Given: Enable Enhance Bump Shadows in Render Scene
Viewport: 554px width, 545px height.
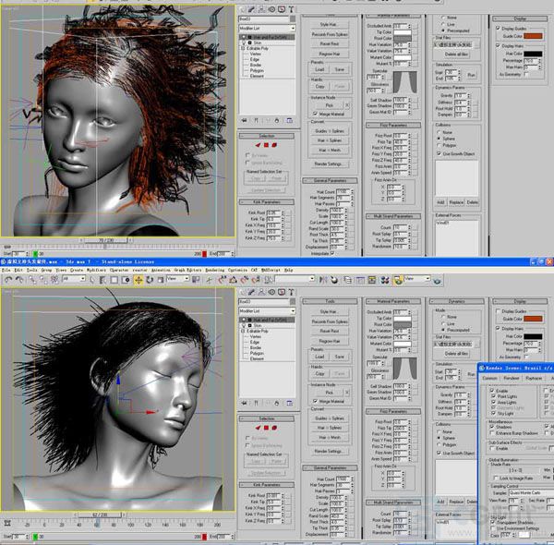Looking at the screenshot, I should [491, 433].
